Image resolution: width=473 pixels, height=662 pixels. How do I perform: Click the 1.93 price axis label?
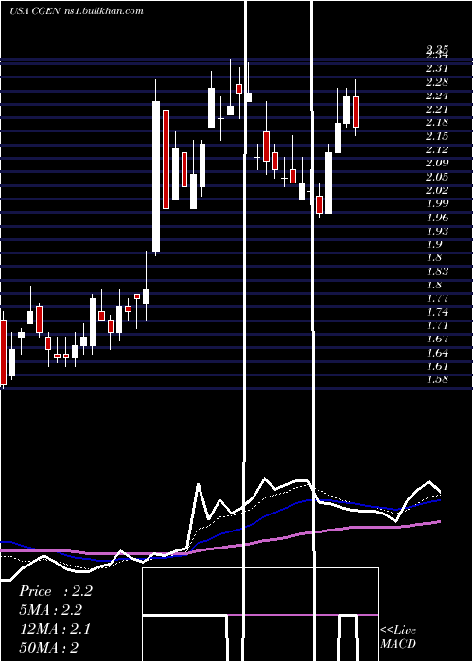tap(437, 231)
